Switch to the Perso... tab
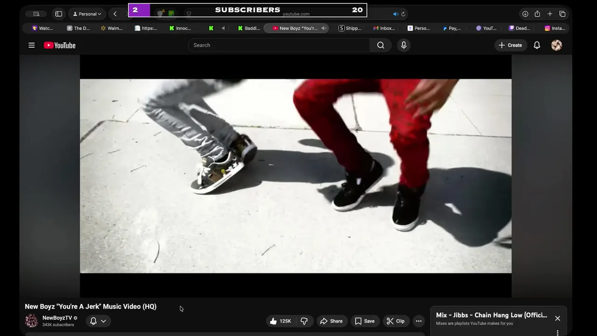The width and height of the screenshot is (597, 336). coord(418,28)
